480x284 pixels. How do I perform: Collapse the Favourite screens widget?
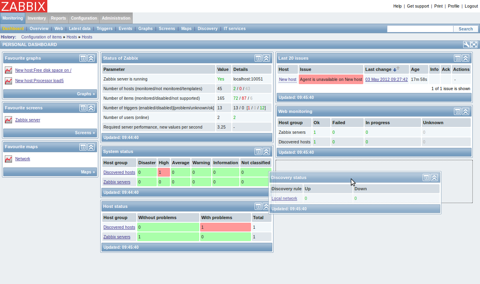point(91,108)
